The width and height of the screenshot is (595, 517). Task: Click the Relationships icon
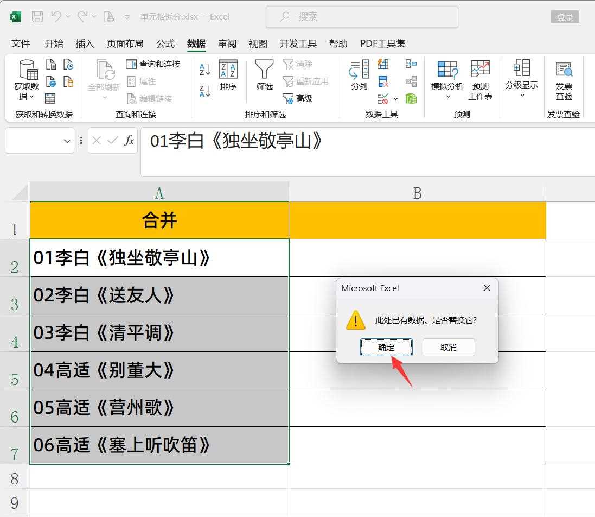click(411, 81)
